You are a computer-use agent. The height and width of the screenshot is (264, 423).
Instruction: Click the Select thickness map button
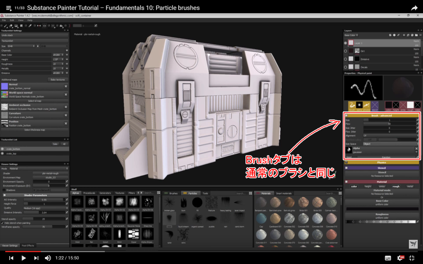pos(34,130)
